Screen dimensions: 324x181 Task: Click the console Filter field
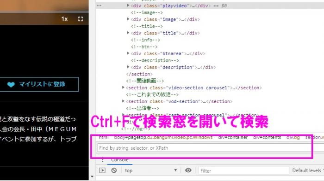pos(243,171)
